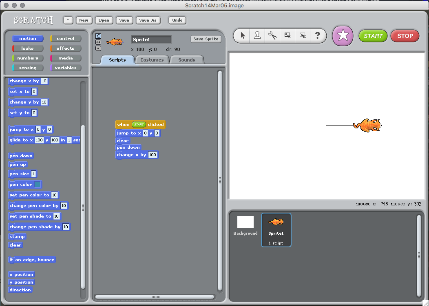429x306 pixels.
Task: Click the pen color swatch in palette
Action: [x=38, y=184]
